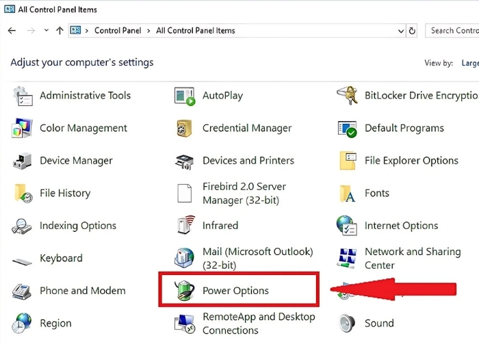Click the refresh button in address bar
The width and height of the screenshot is (479, 342).
point(412,31)
